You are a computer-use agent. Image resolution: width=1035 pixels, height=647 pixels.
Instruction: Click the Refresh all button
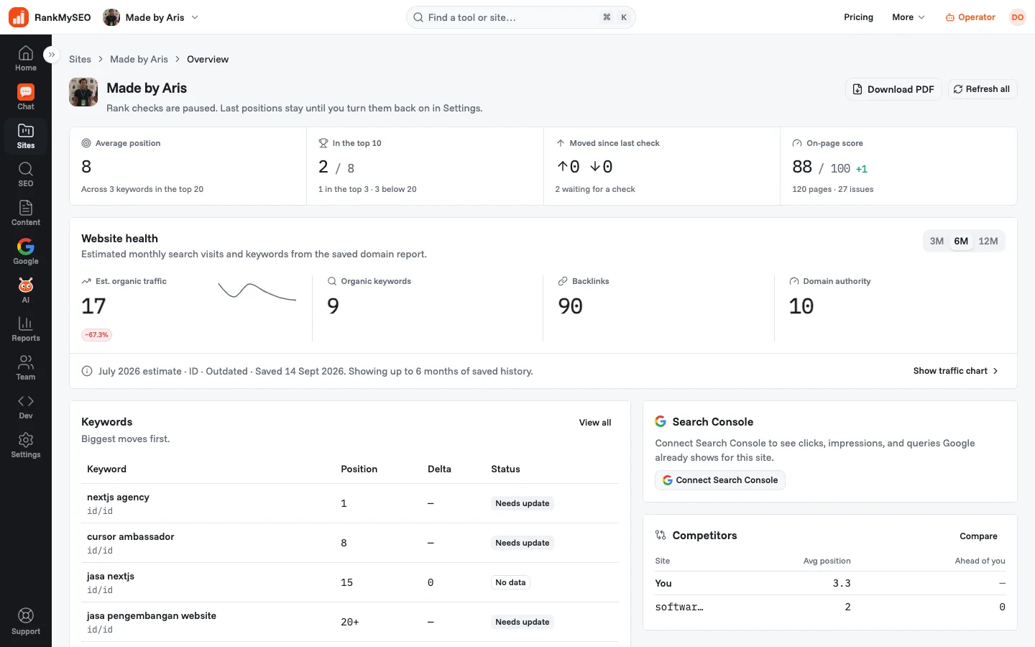(x=982, y=89)
